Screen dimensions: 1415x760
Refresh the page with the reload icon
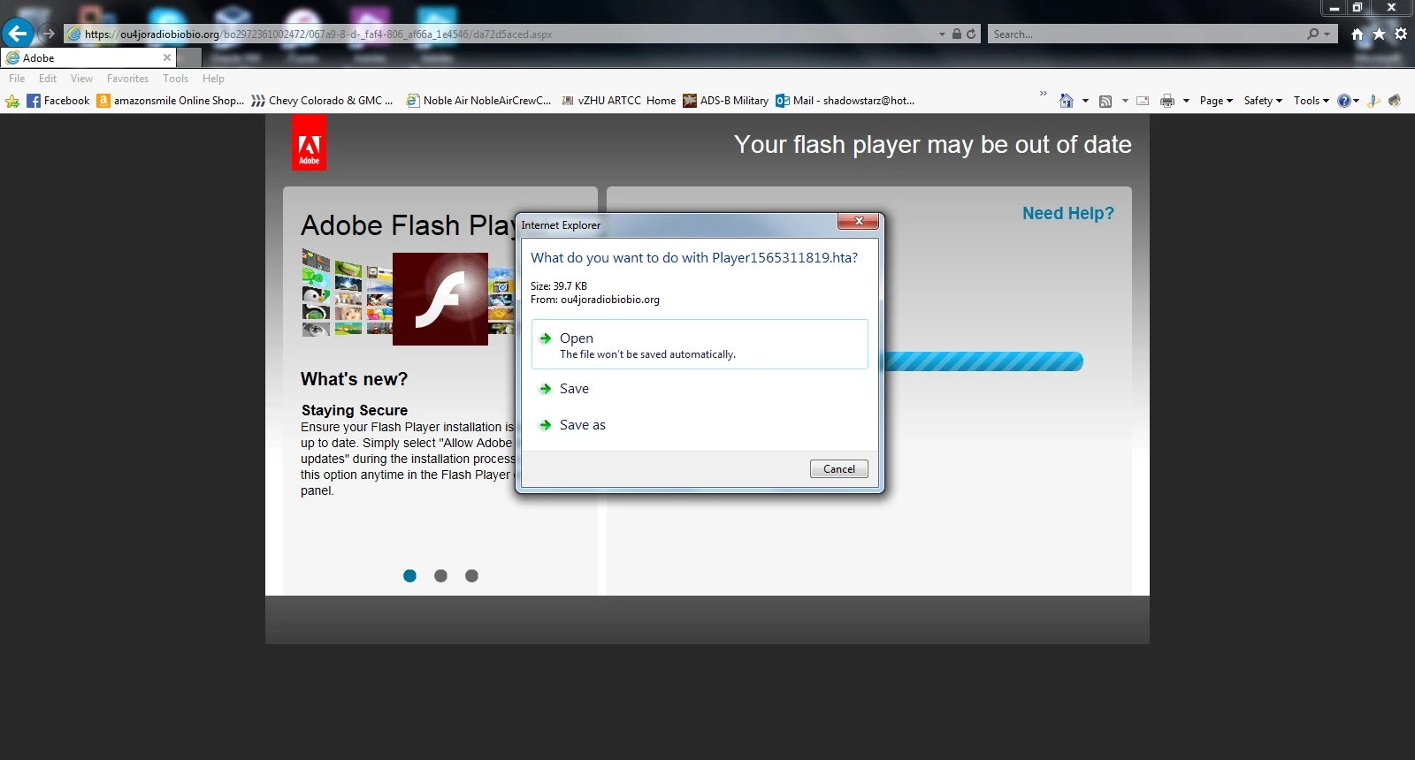tap(971, 34)
